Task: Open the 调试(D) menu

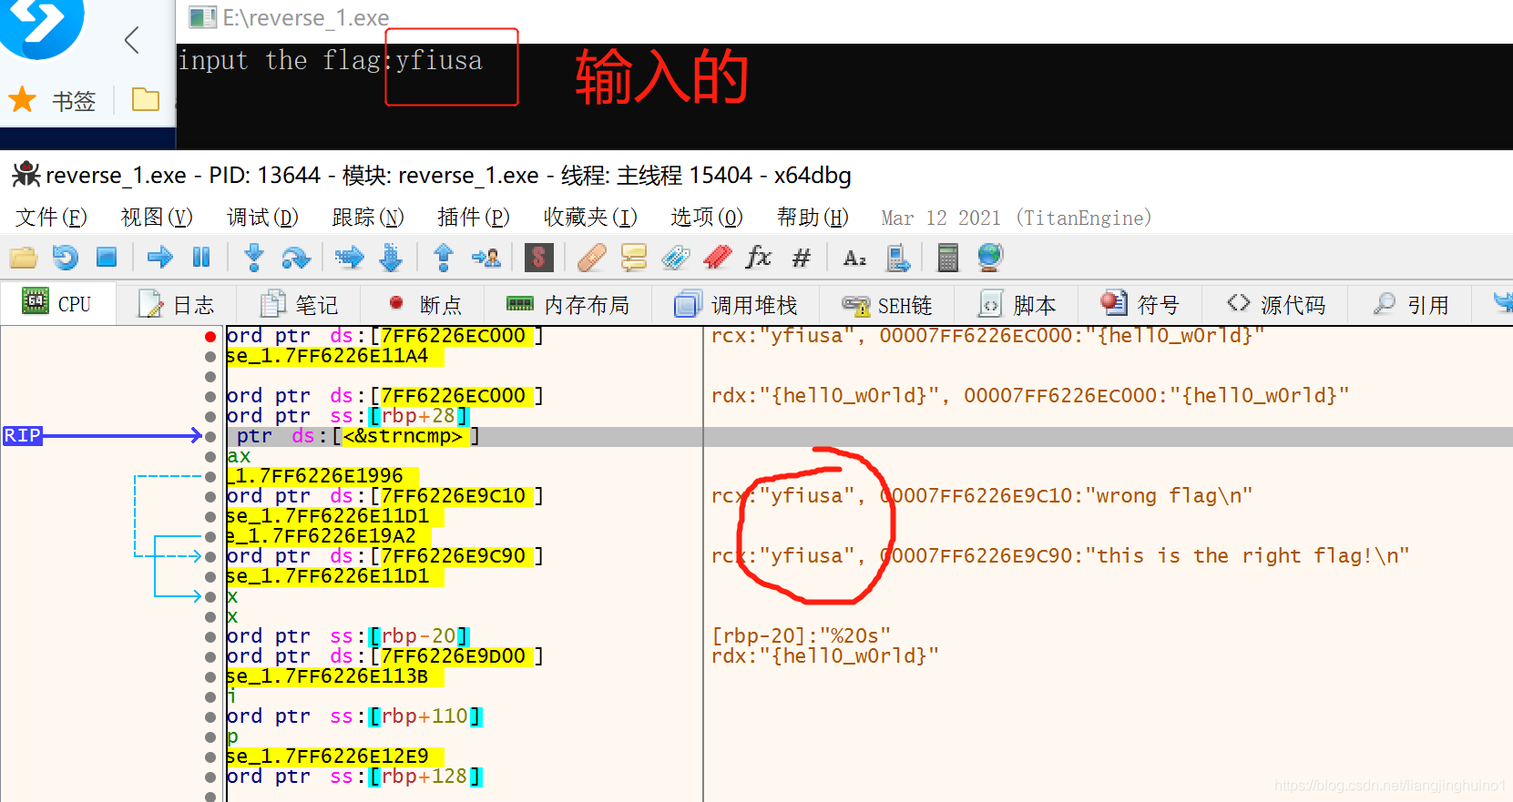Action: pyautogui.click(x=262, y=218)
